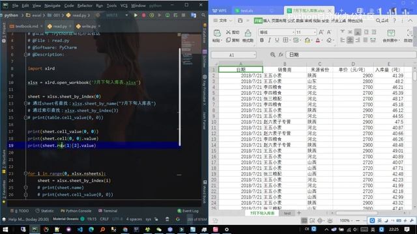This screenshot has height=234, width=417.
Task: Click the red font color swatch
Action: point(318,40)
